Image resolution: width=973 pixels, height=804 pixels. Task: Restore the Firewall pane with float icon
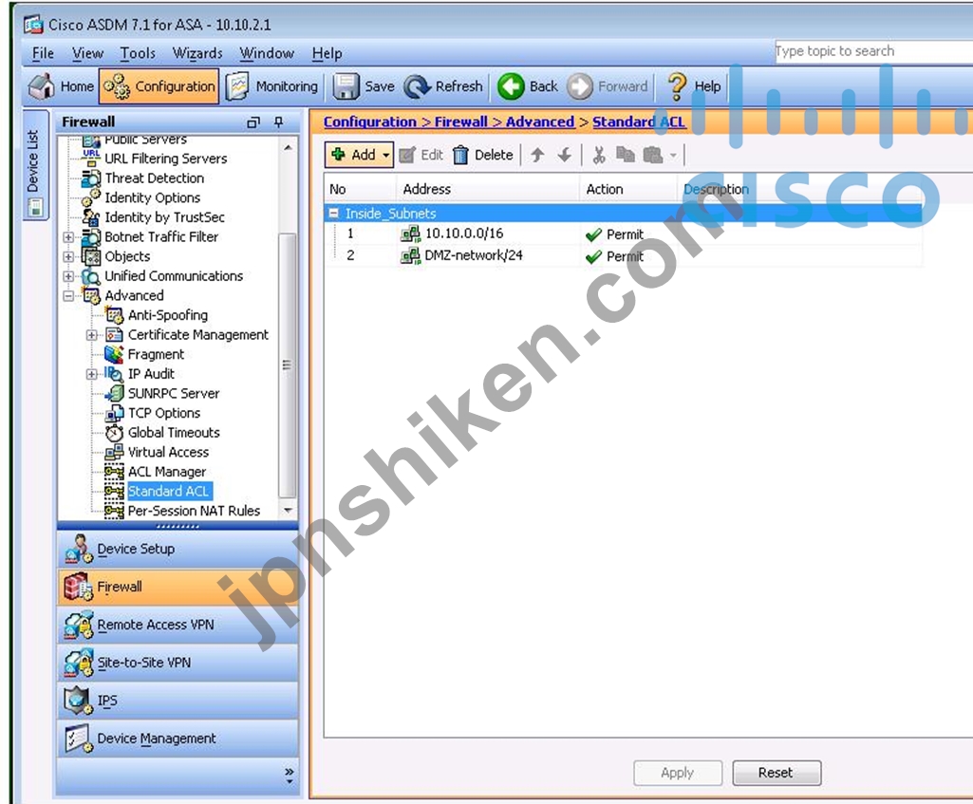click(x=253, y=122)
